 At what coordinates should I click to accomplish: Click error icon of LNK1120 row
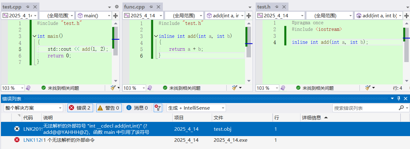pyautogui.click(x=17, y=140)
